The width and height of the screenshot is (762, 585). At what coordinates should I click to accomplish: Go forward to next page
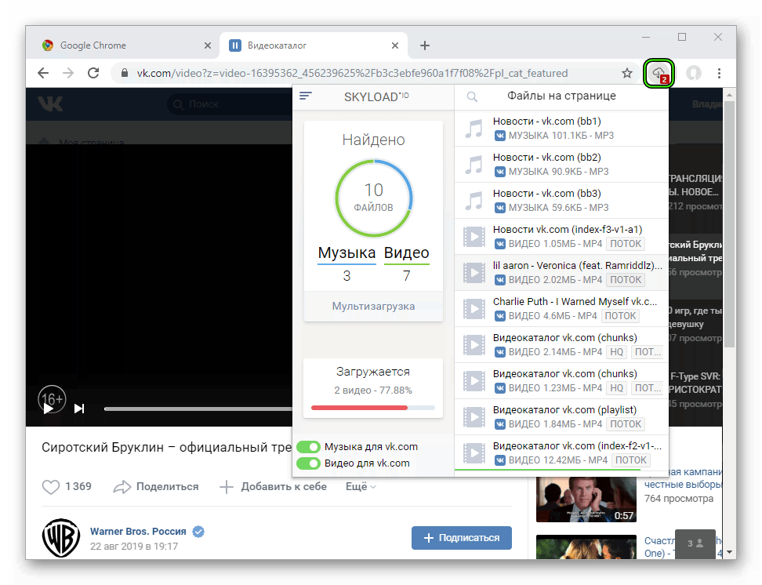click(x=68, y=74)
